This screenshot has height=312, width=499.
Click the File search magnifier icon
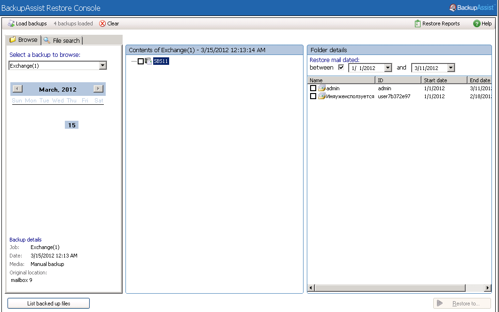(47, 40)
